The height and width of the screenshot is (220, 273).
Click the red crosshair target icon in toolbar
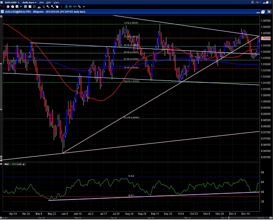pyautogui.click(x=3, y=7)
